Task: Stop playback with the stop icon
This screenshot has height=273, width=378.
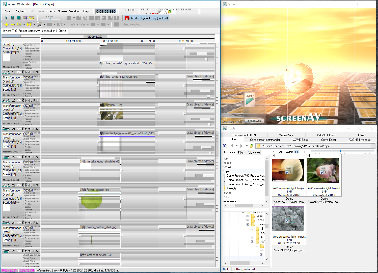Action: click(x=19, y=18)
